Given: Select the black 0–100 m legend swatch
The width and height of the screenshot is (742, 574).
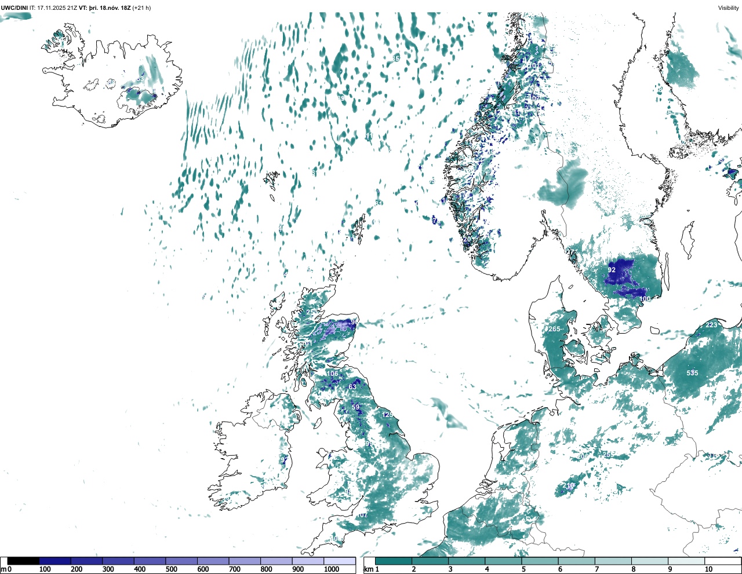Looking at the screenshot, I should [23, 561].
